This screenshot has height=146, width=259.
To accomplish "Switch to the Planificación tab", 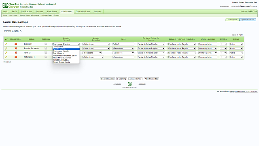I will point(26,11).
